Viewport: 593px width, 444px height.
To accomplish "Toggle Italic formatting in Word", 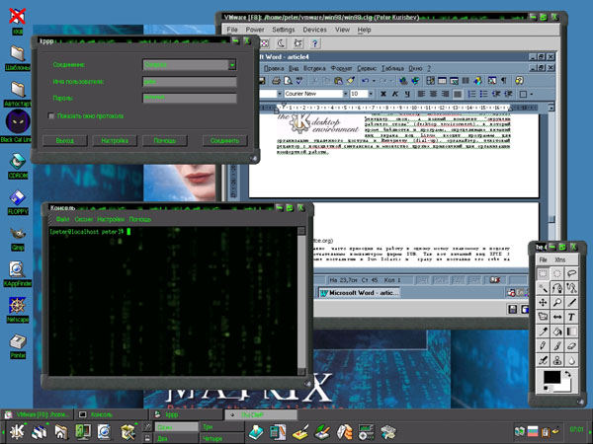I will coord(394,94).
